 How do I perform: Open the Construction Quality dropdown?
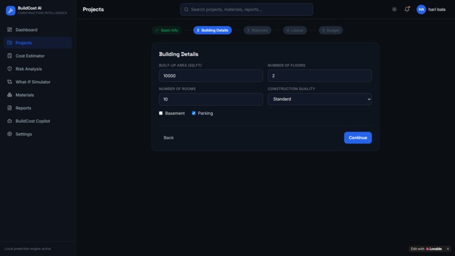(320, 99)
